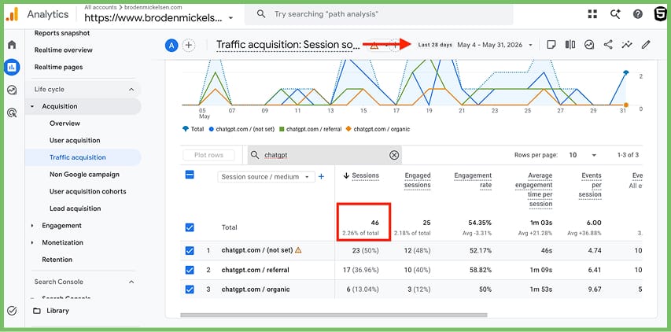The image size is (671, 332).
Task: Open the Retention report
Action: pos(57,260)
